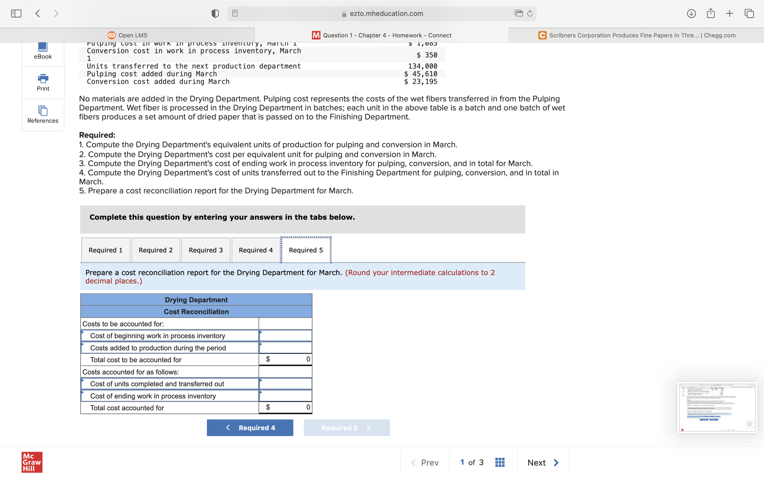Screen dimensions: 764x477
Task: Reload the page with refresh icon
Action: (x=530, y=13)
